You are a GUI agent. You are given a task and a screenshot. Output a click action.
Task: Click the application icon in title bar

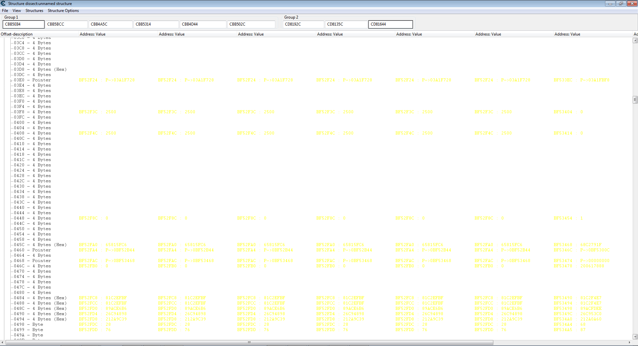tap(3, 3)
